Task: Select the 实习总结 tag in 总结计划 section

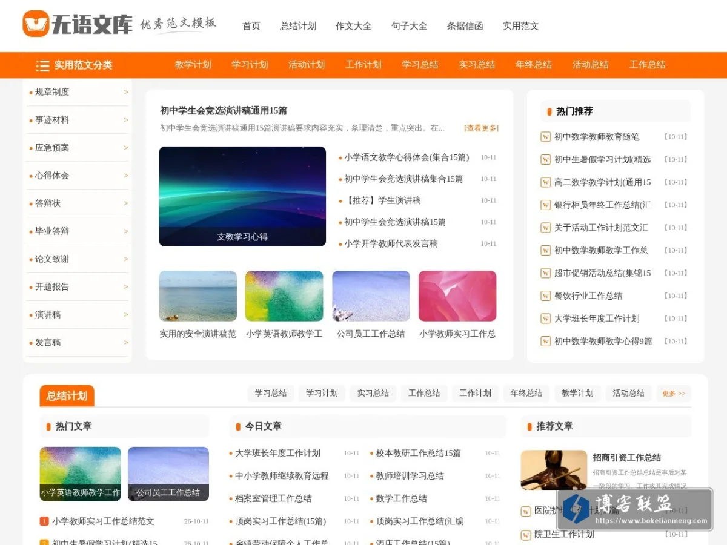Action: 373,394
